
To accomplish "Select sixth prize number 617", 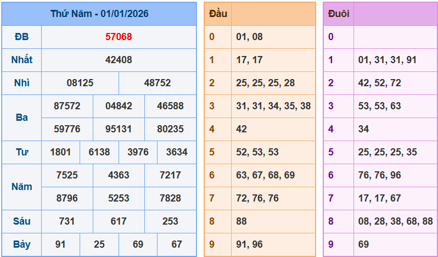I will click(119, 221).
